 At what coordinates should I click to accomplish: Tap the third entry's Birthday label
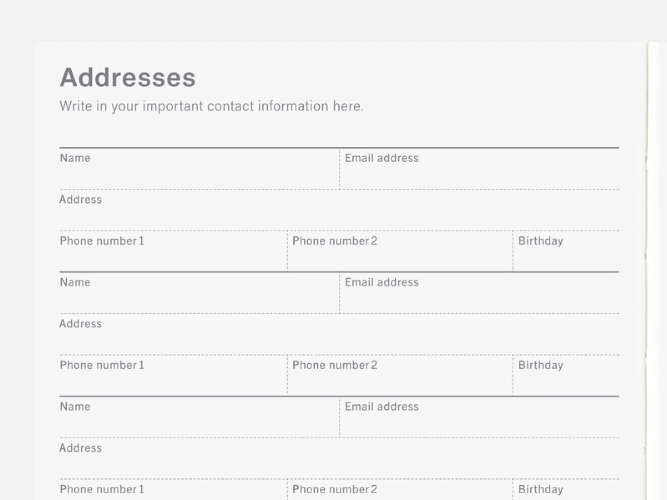541,490
